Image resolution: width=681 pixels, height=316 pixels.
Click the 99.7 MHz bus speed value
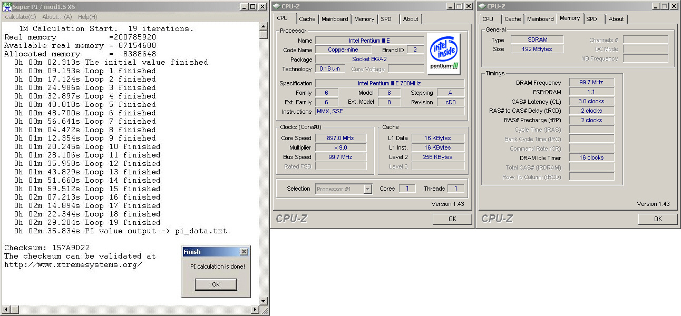pos(340,157)
